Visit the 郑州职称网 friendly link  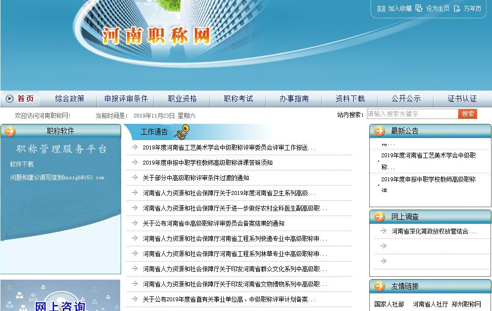tap(466, 305)
